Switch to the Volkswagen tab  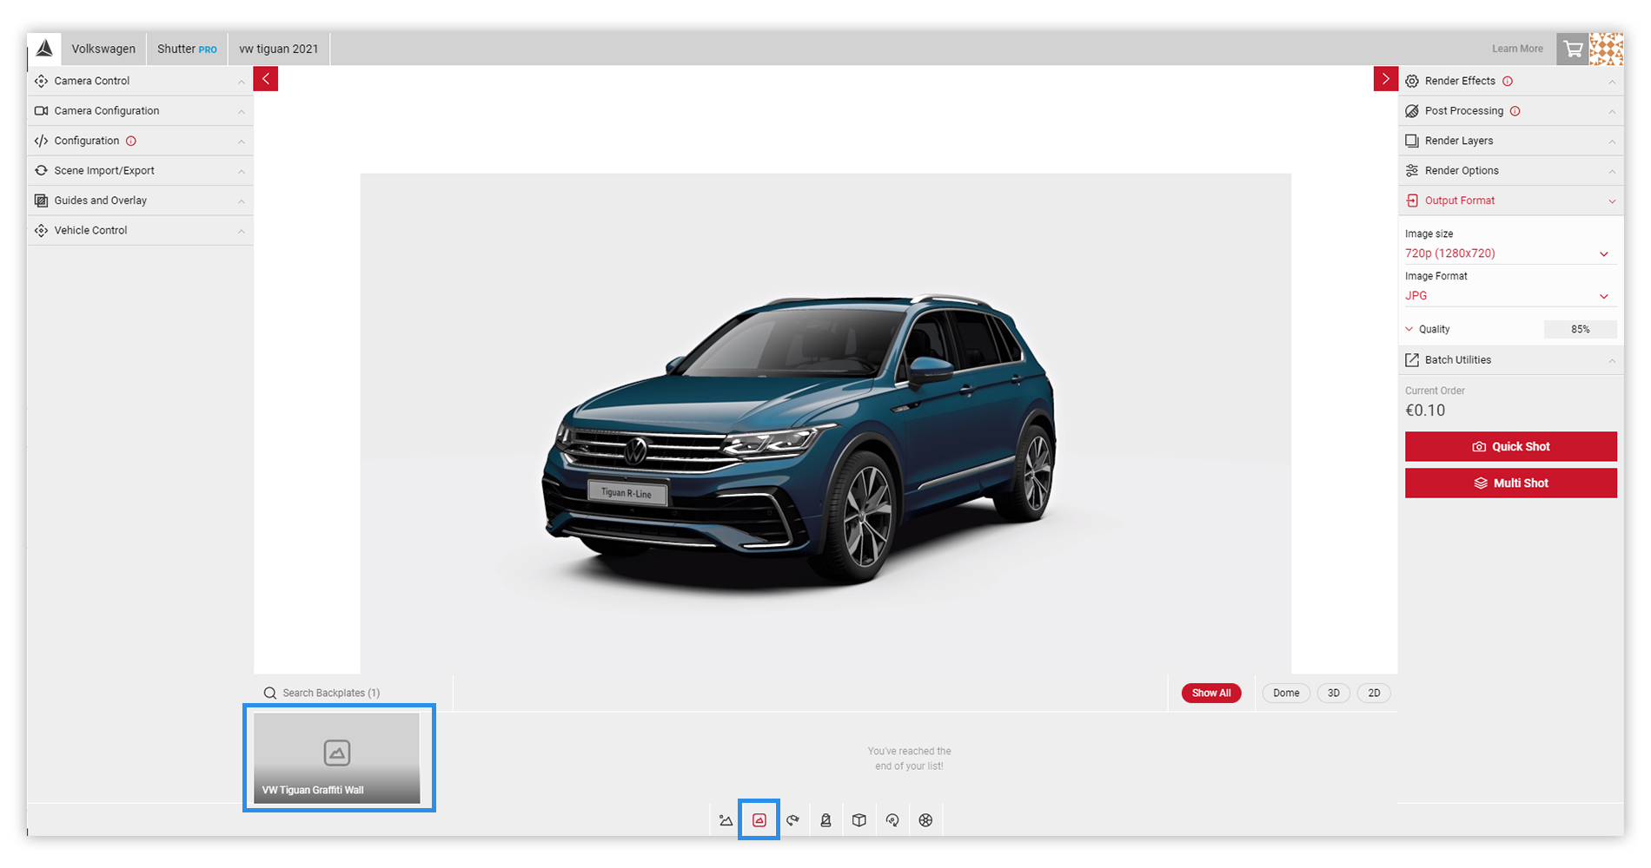[x=103, y=49]
